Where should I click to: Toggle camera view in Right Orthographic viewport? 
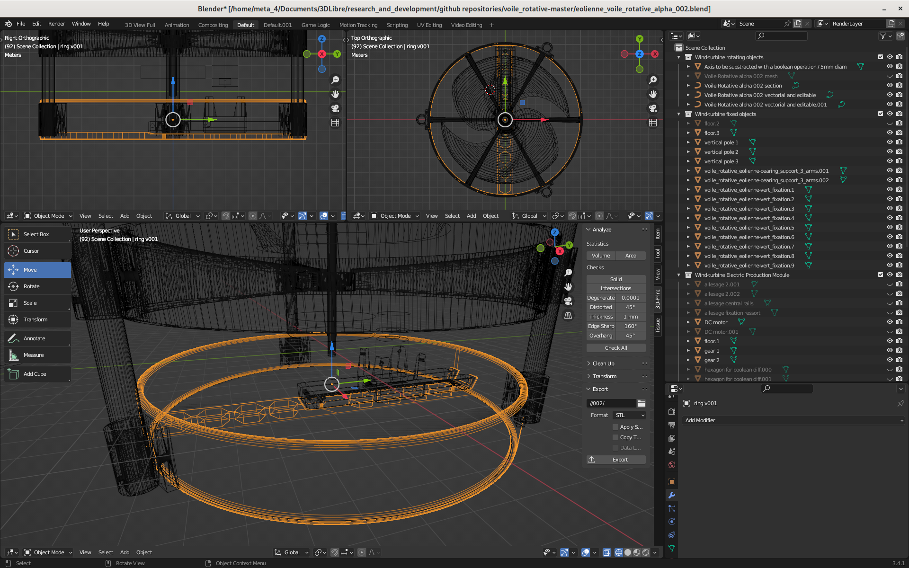pos(335,108)
